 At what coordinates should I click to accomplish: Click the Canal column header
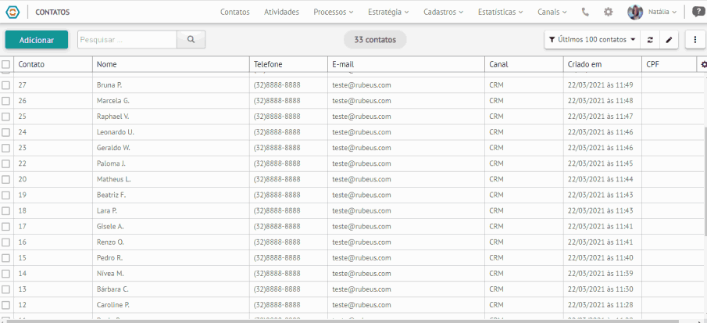[498, 64]
